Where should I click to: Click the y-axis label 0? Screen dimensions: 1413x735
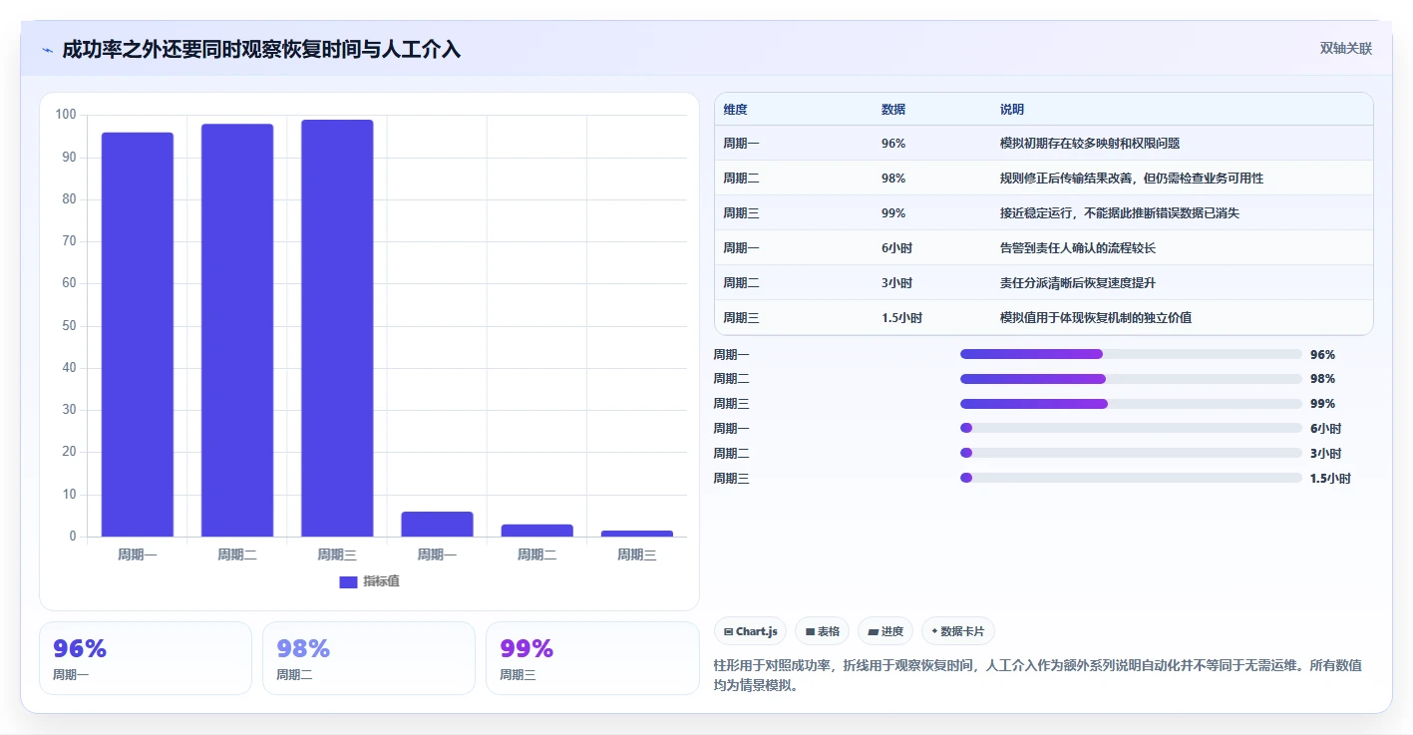click(x=73, y=537)
